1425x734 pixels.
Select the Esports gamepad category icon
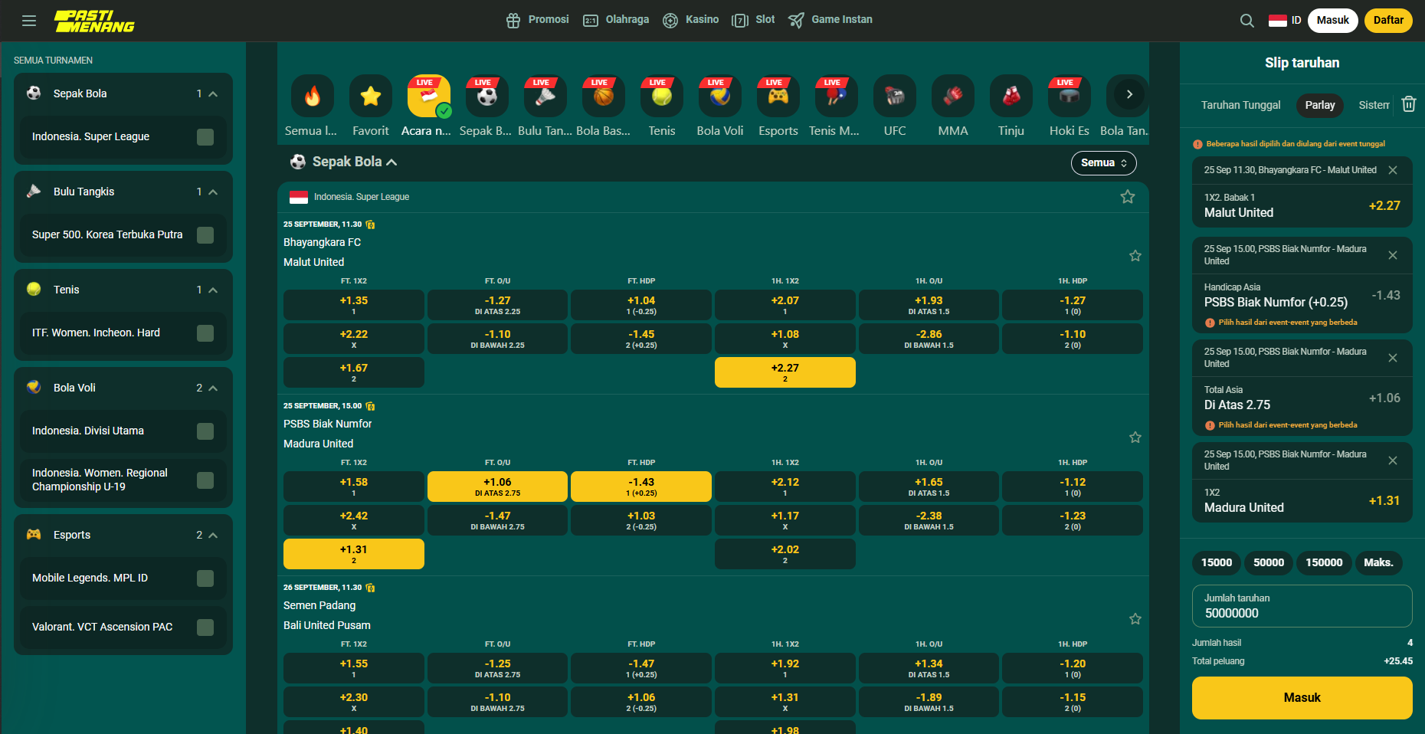point(778,96)
